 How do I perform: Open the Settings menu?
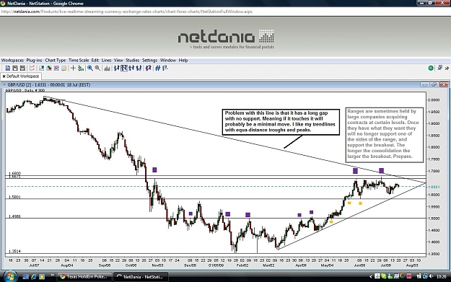pyautogui.click(x=149, y=61)
